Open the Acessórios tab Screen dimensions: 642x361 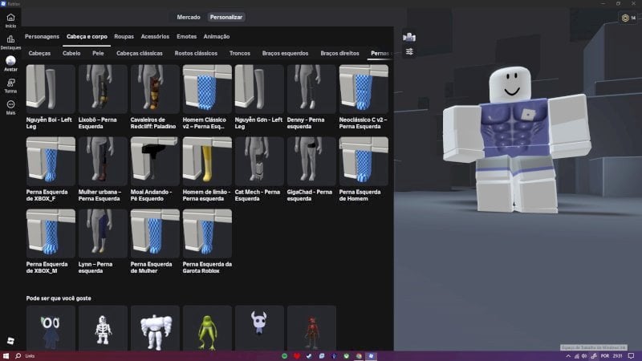coord(155,36)
